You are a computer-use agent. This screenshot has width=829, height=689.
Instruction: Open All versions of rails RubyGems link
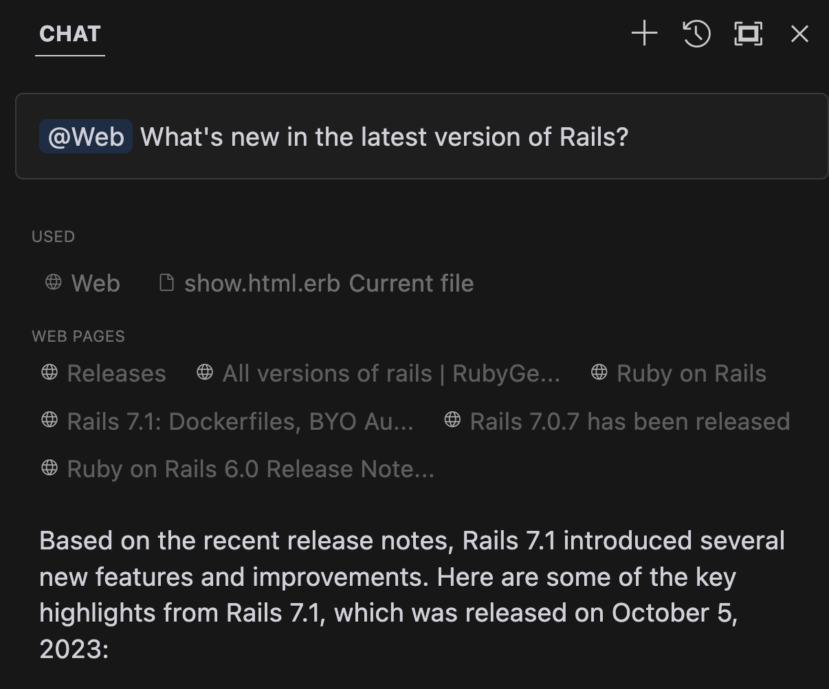tap(391, 373)
